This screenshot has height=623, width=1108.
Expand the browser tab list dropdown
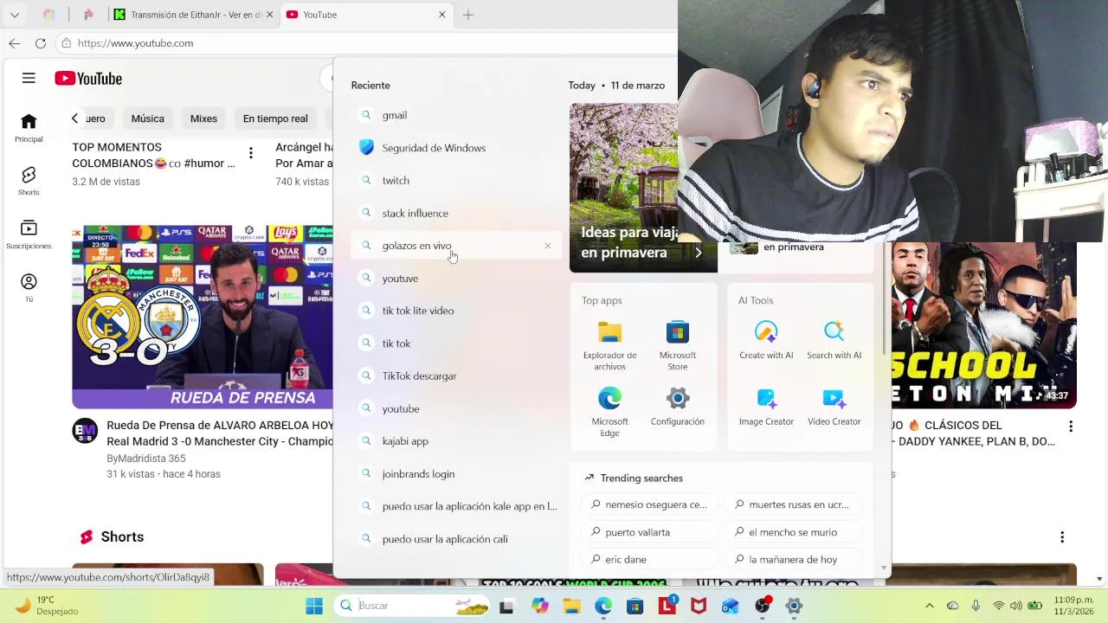click(x=15, y=15)
